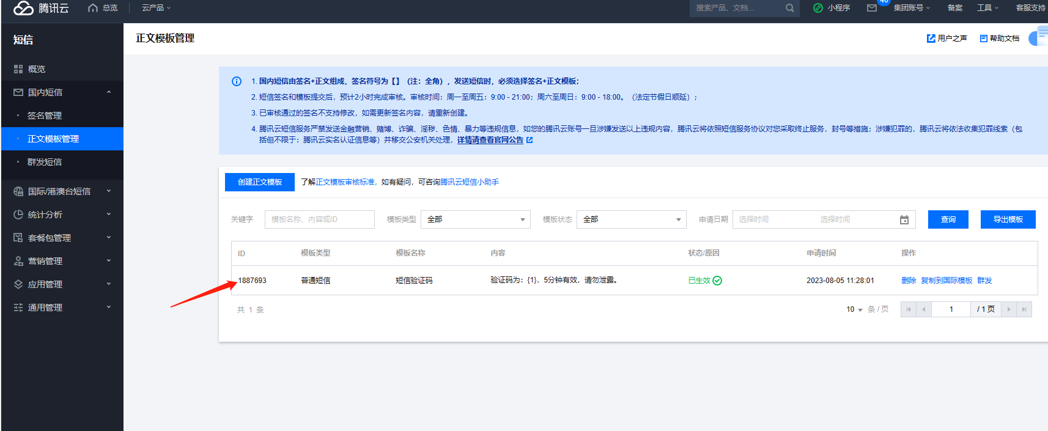Click the 查询 query button

point(948,219)
